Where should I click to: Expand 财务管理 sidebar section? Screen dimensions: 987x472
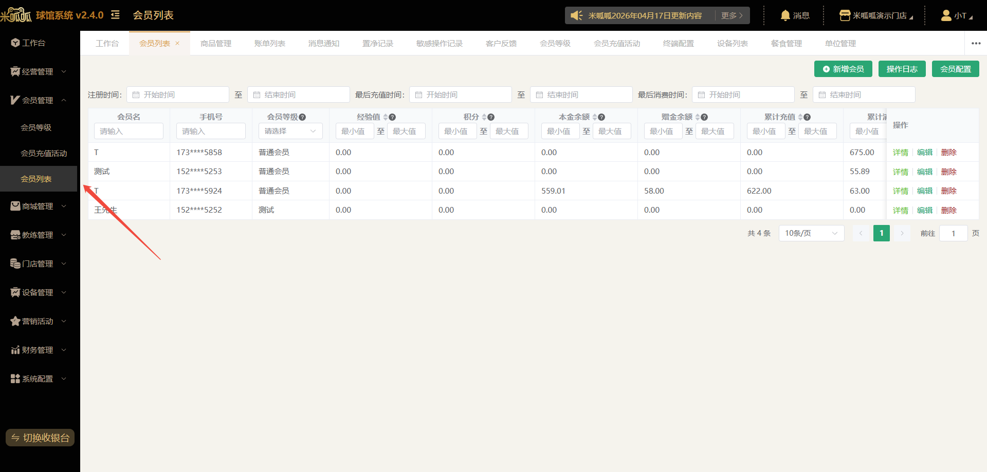(x=39, y=350)
